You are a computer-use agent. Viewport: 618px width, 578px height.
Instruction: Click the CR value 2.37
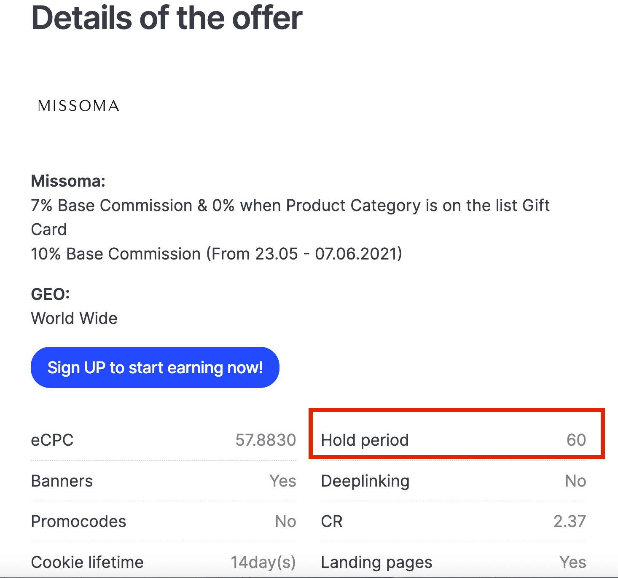[570, 522]
